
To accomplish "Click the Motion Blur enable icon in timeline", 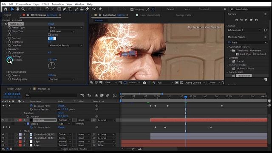I will [x=108, y=95].
